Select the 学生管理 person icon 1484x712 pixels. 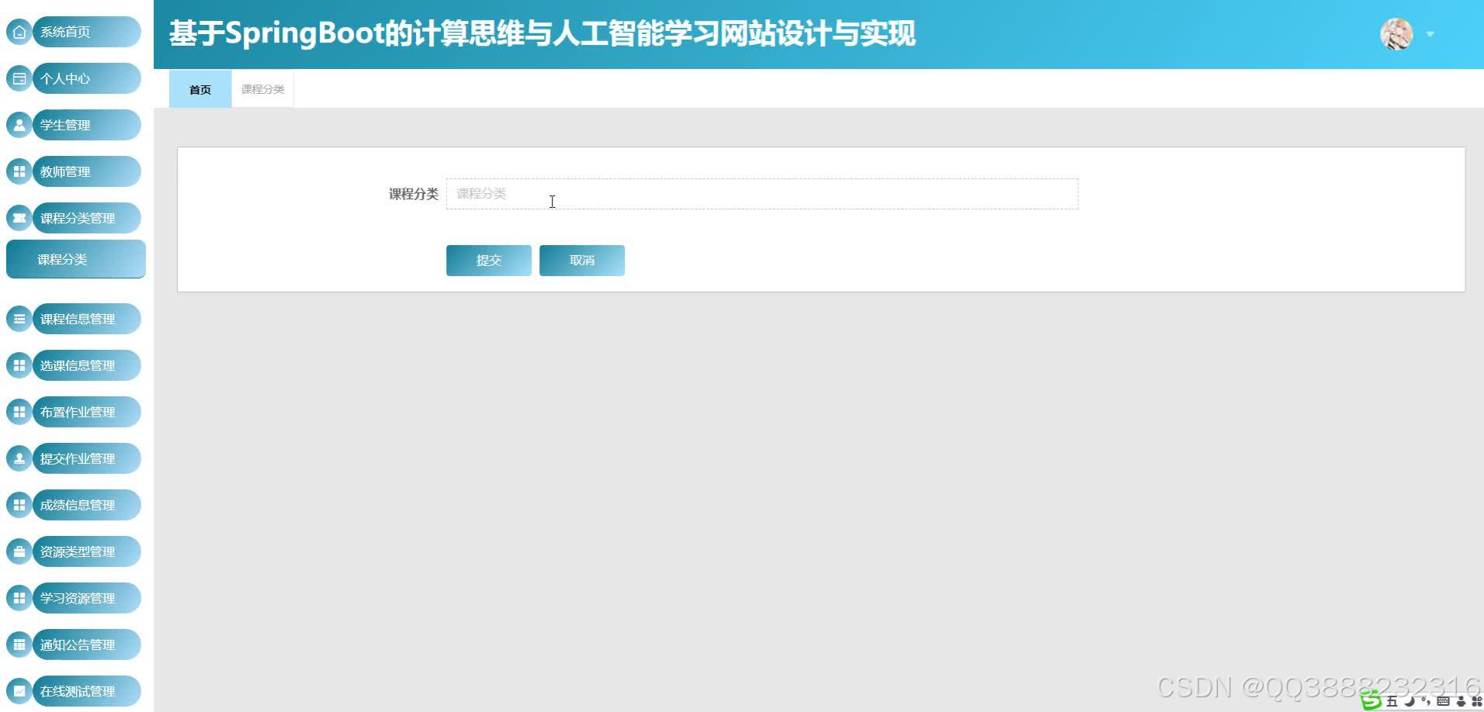coord(19,125)
